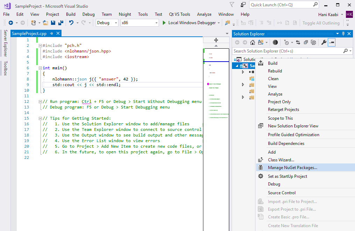
Task: Click the Solution Explorer folder view icon
Action: click(x=261, y=42)
